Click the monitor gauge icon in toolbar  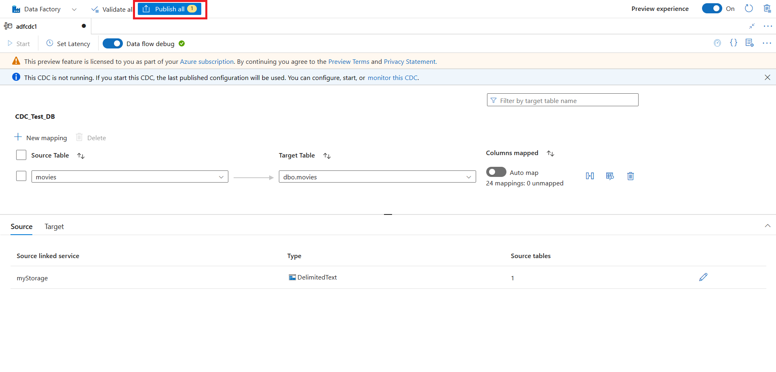717,43
